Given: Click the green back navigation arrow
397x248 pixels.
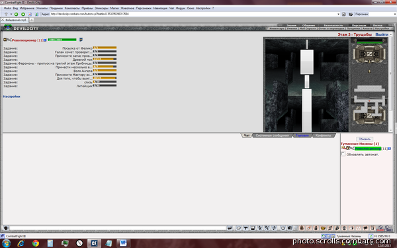Looking at the screenshot, I should 16,14.
